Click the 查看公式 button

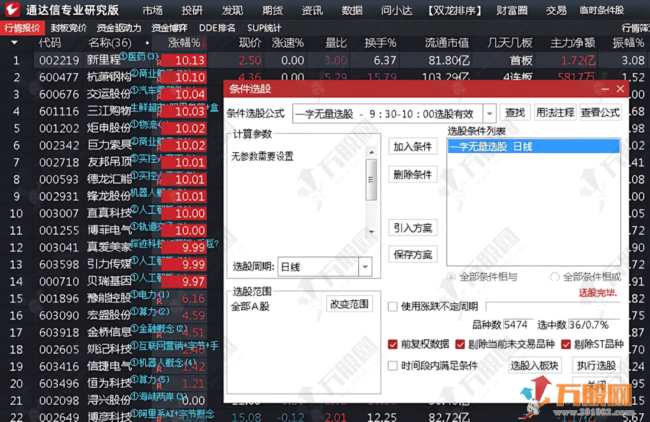click(600, 112)
